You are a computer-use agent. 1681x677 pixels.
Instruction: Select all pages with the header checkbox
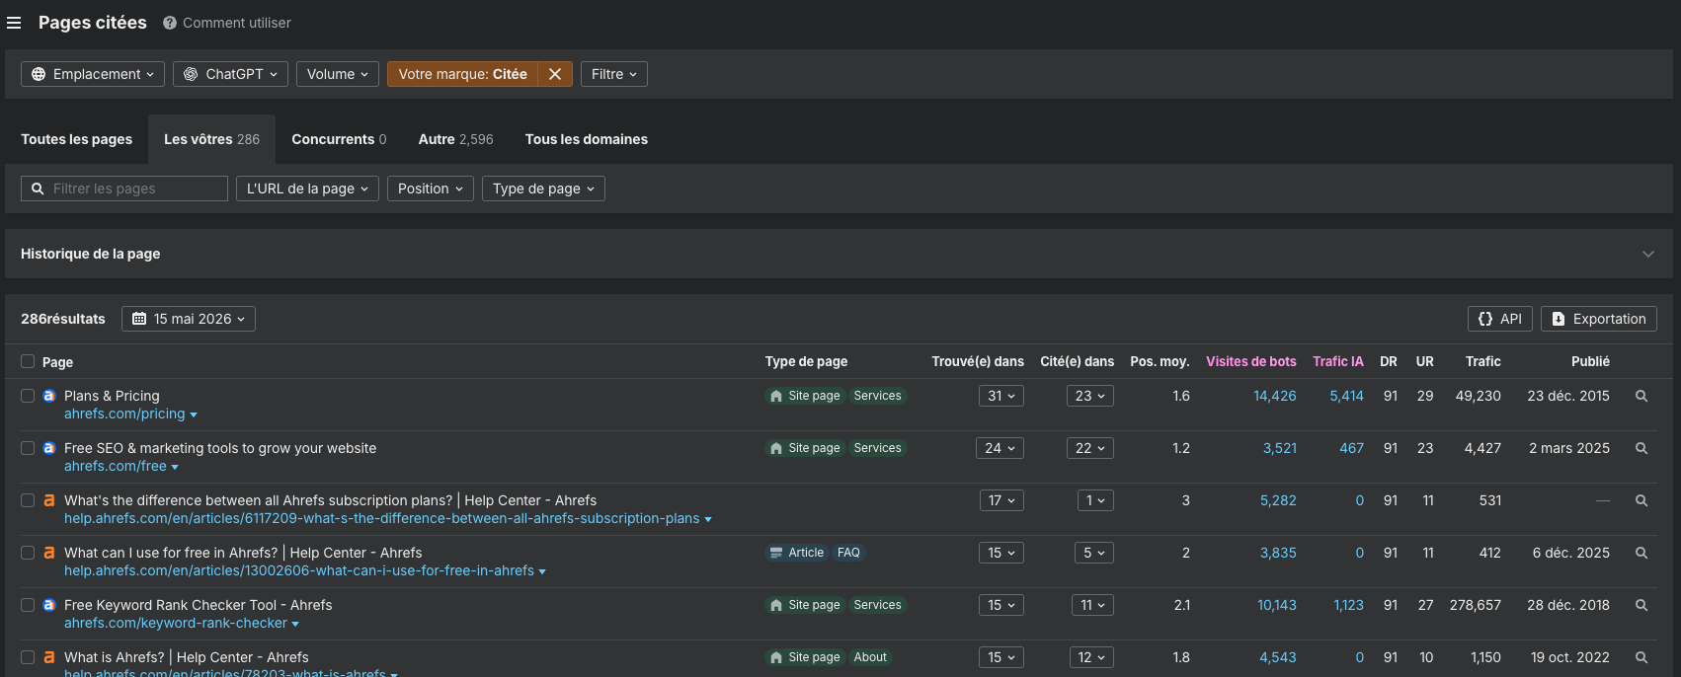28,361
